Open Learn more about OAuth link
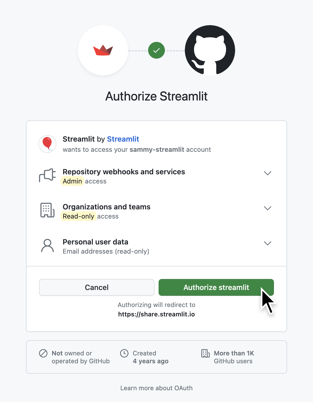 pos(156,388)
